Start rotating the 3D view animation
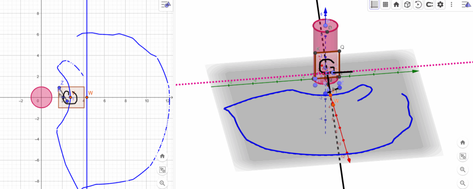Screen dimensions: 473x189 pyautogui.click(x=418, y=5)
